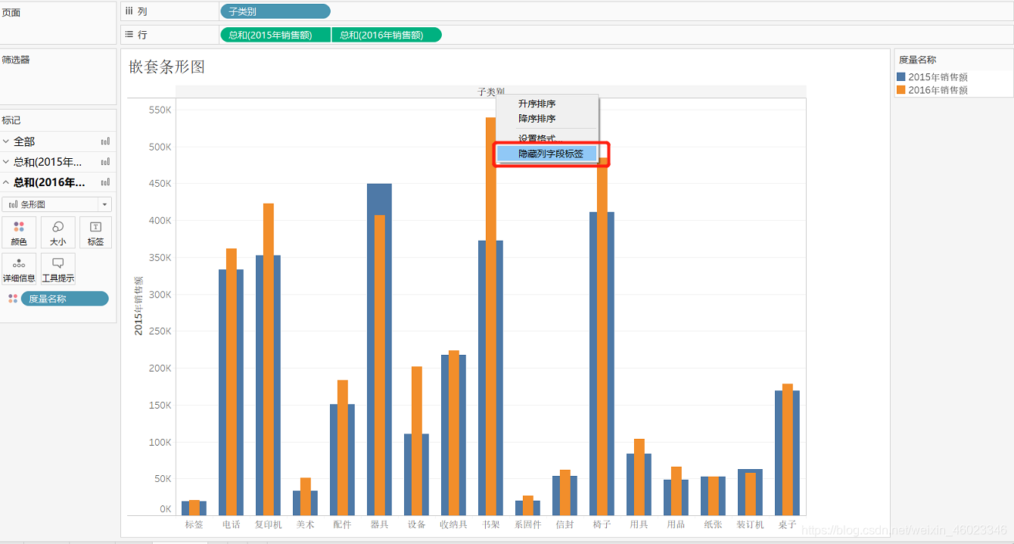This screenshot has width=1014, height=544.
Task: Open the 大小 (Size) marks card
Action: pos(58,232)
